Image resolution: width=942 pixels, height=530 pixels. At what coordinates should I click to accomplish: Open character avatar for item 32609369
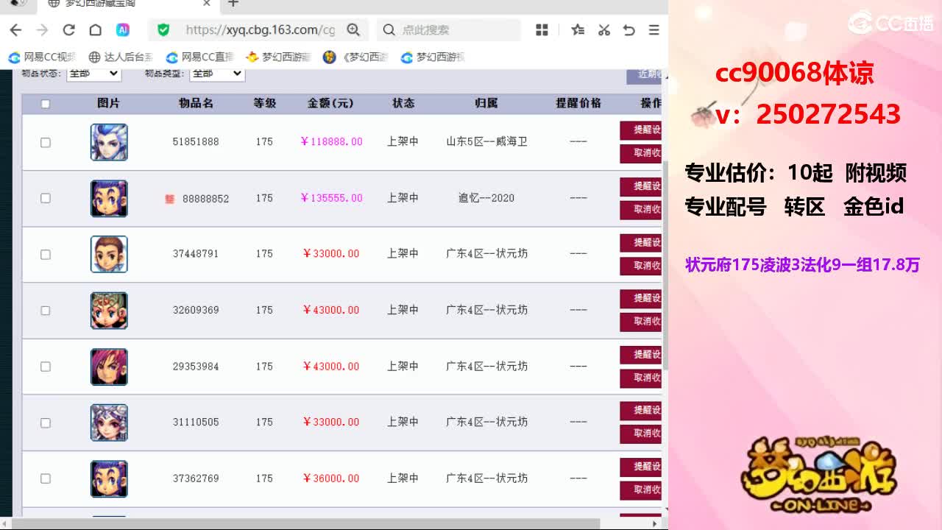click(109, 311)
